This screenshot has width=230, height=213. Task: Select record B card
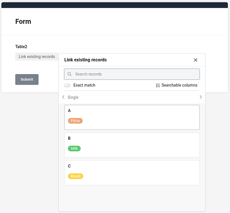point(132,145)
